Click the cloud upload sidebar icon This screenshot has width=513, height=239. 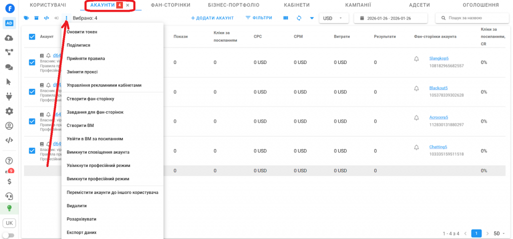click(9, 38)
